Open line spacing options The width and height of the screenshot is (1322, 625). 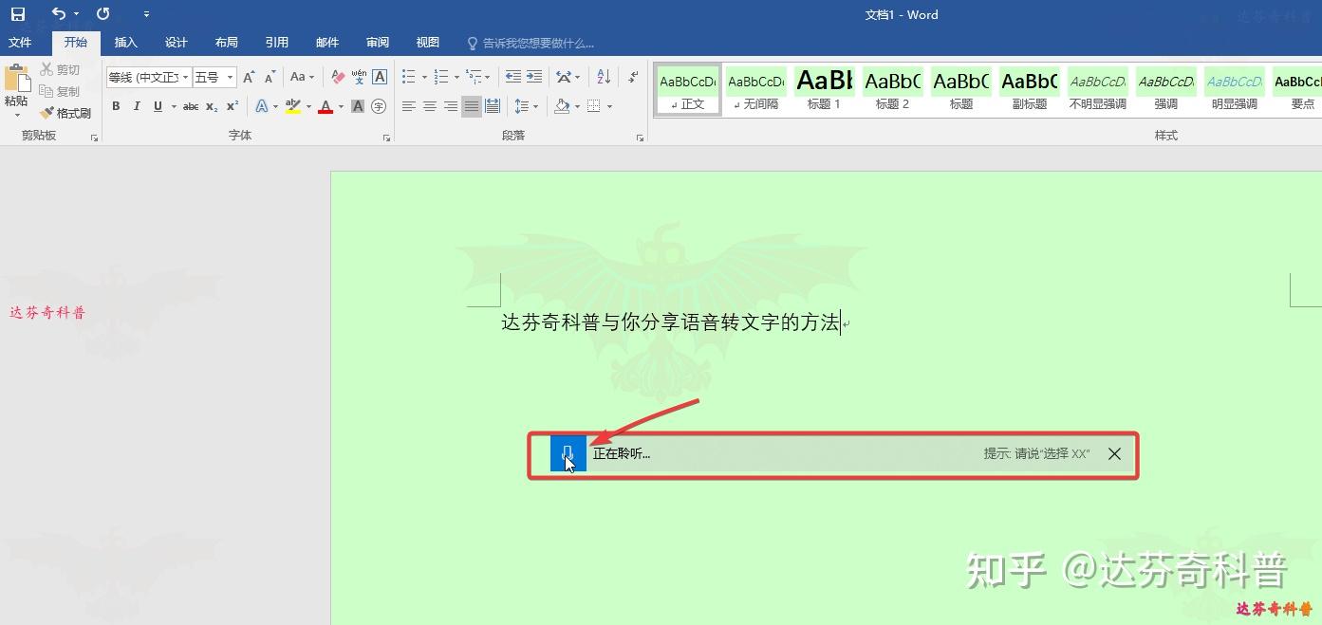pyautogui.click(x=526, y=106)
